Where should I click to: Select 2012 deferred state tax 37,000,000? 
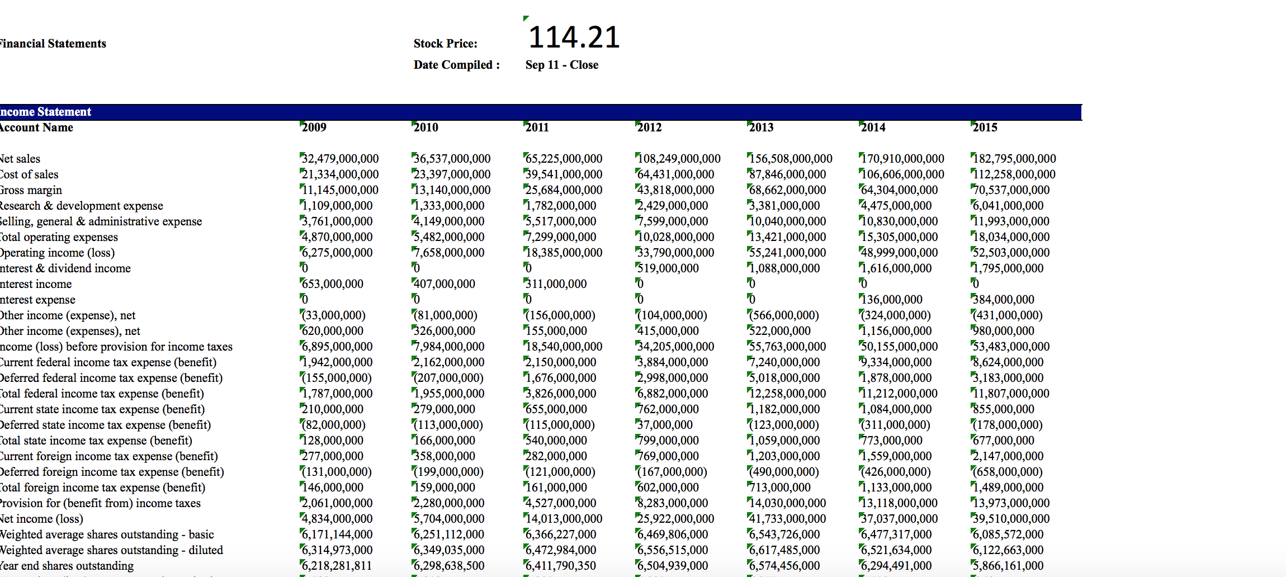pyautogui.click(x=665, y=425)
